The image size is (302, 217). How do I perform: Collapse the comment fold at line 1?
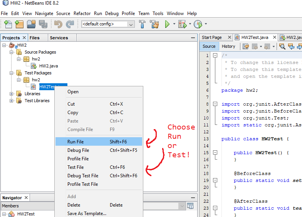coord(215,56)
